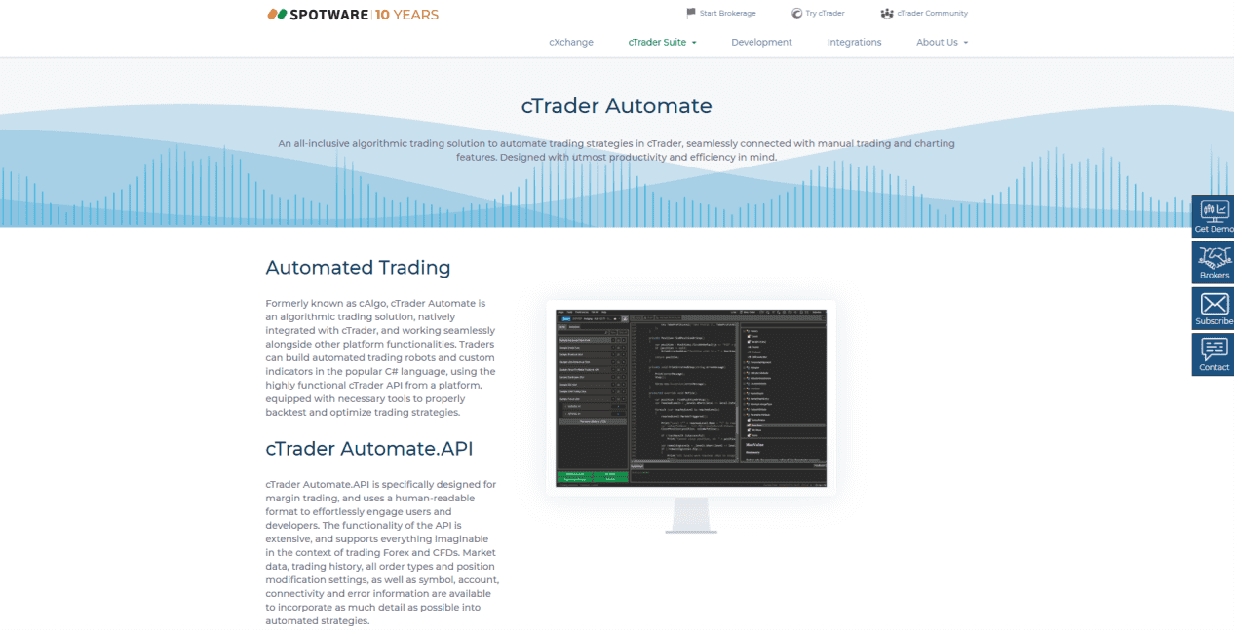Click the people icon beside cTrader Community
Screen dimensions: 1234x630
886,12
